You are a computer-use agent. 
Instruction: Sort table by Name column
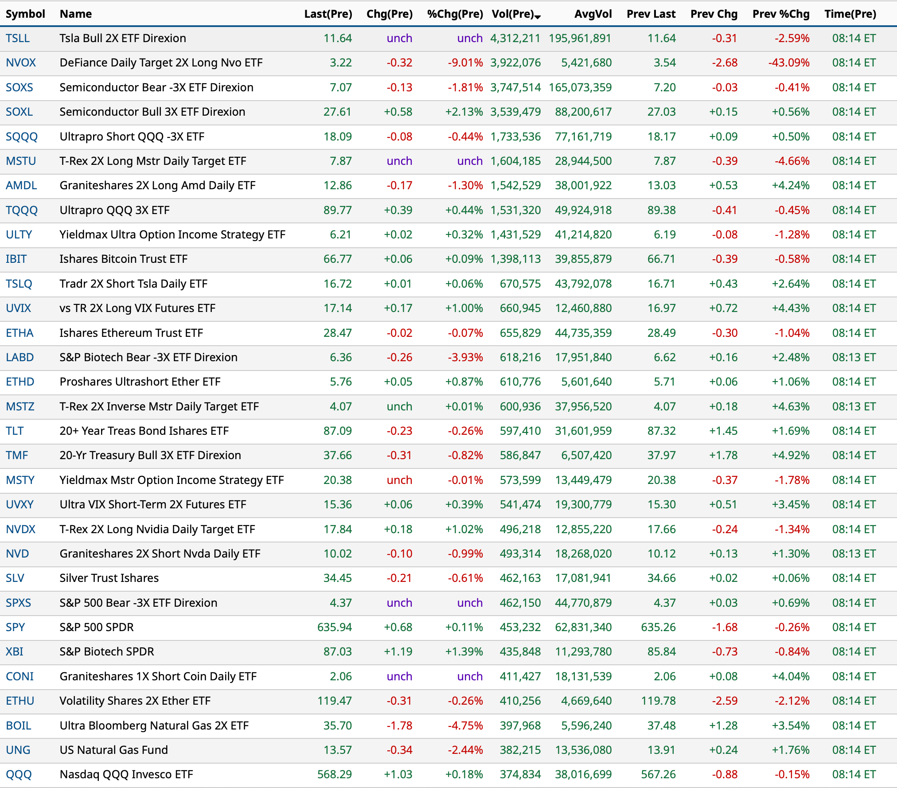pos(76,14)
